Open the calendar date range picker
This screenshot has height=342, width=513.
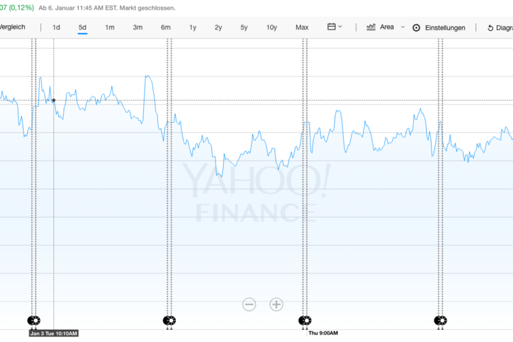click(x=334, y=27)
